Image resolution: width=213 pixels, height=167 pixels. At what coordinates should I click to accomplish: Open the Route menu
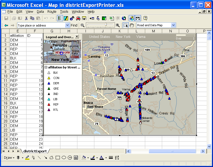pos(52,12)
